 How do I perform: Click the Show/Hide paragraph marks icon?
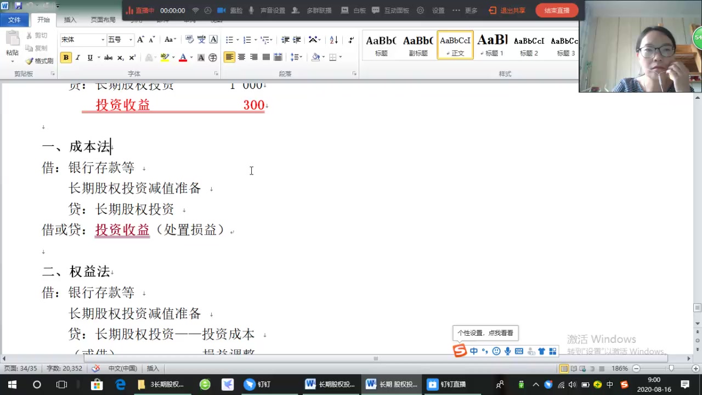pyautogui.click(x=351, y=39)
